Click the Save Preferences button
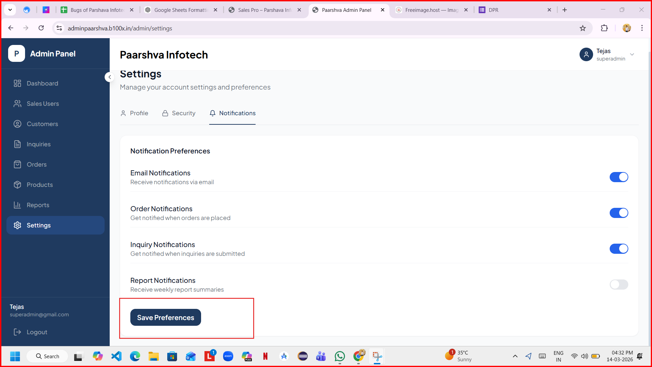 tap(166, 318)
